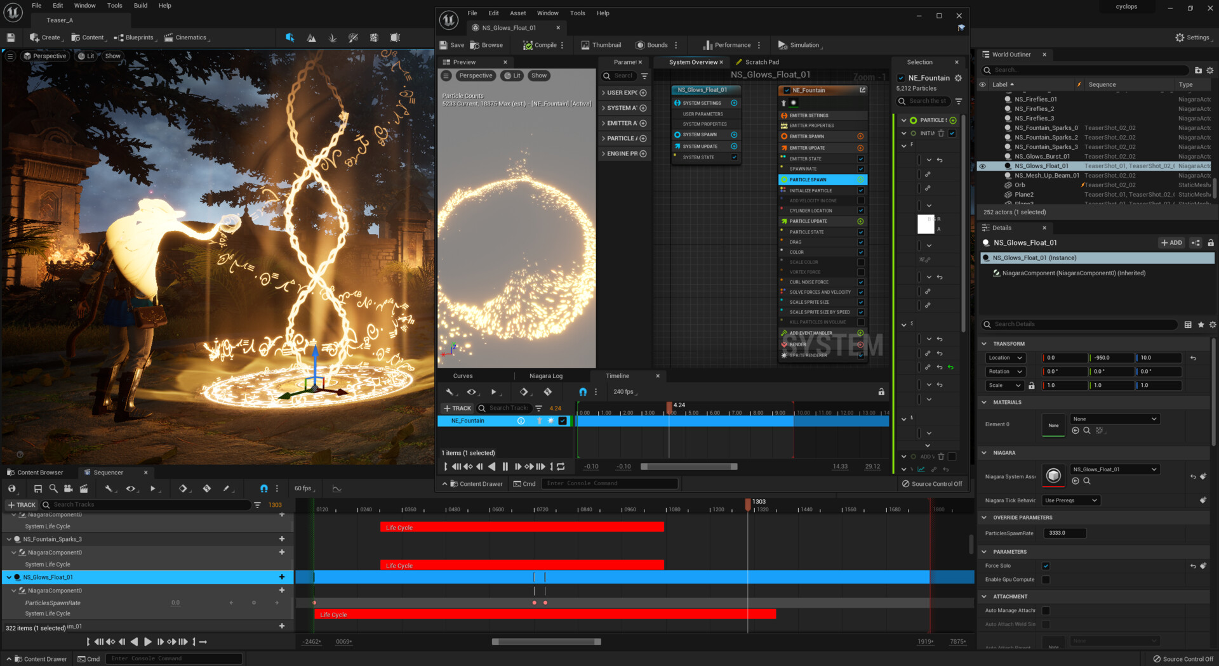Screen dimensions: 1219x666
Task: Collapse the Transform section
Action: click(985, 344)
